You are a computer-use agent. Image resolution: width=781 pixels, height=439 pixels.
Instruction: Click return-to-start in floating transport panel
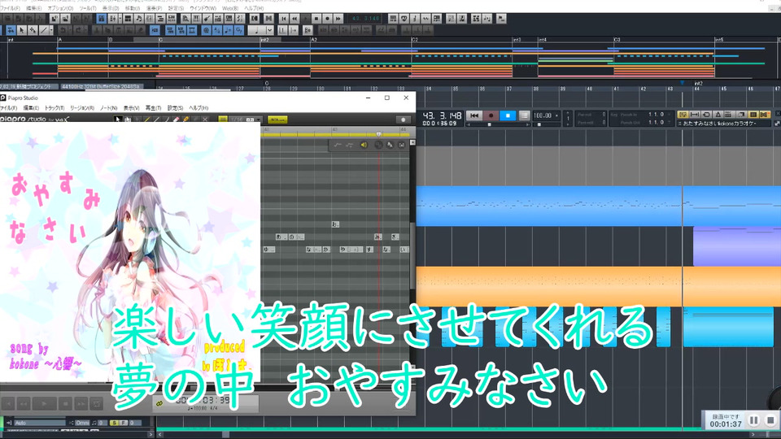coord(474,115)
